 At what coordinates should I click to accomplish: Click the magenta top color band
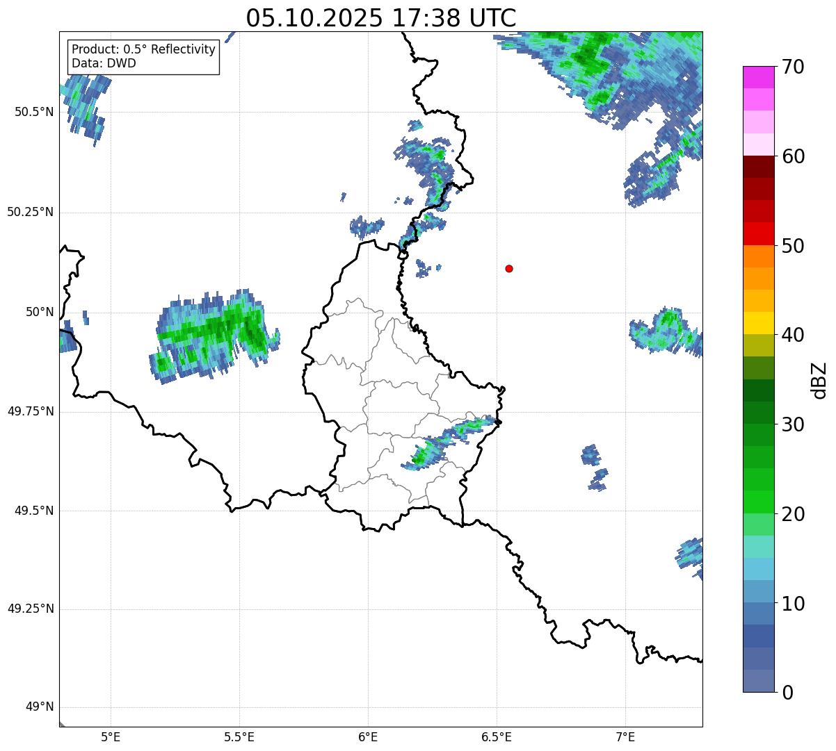pyautogui.click(x=758, y=77)
